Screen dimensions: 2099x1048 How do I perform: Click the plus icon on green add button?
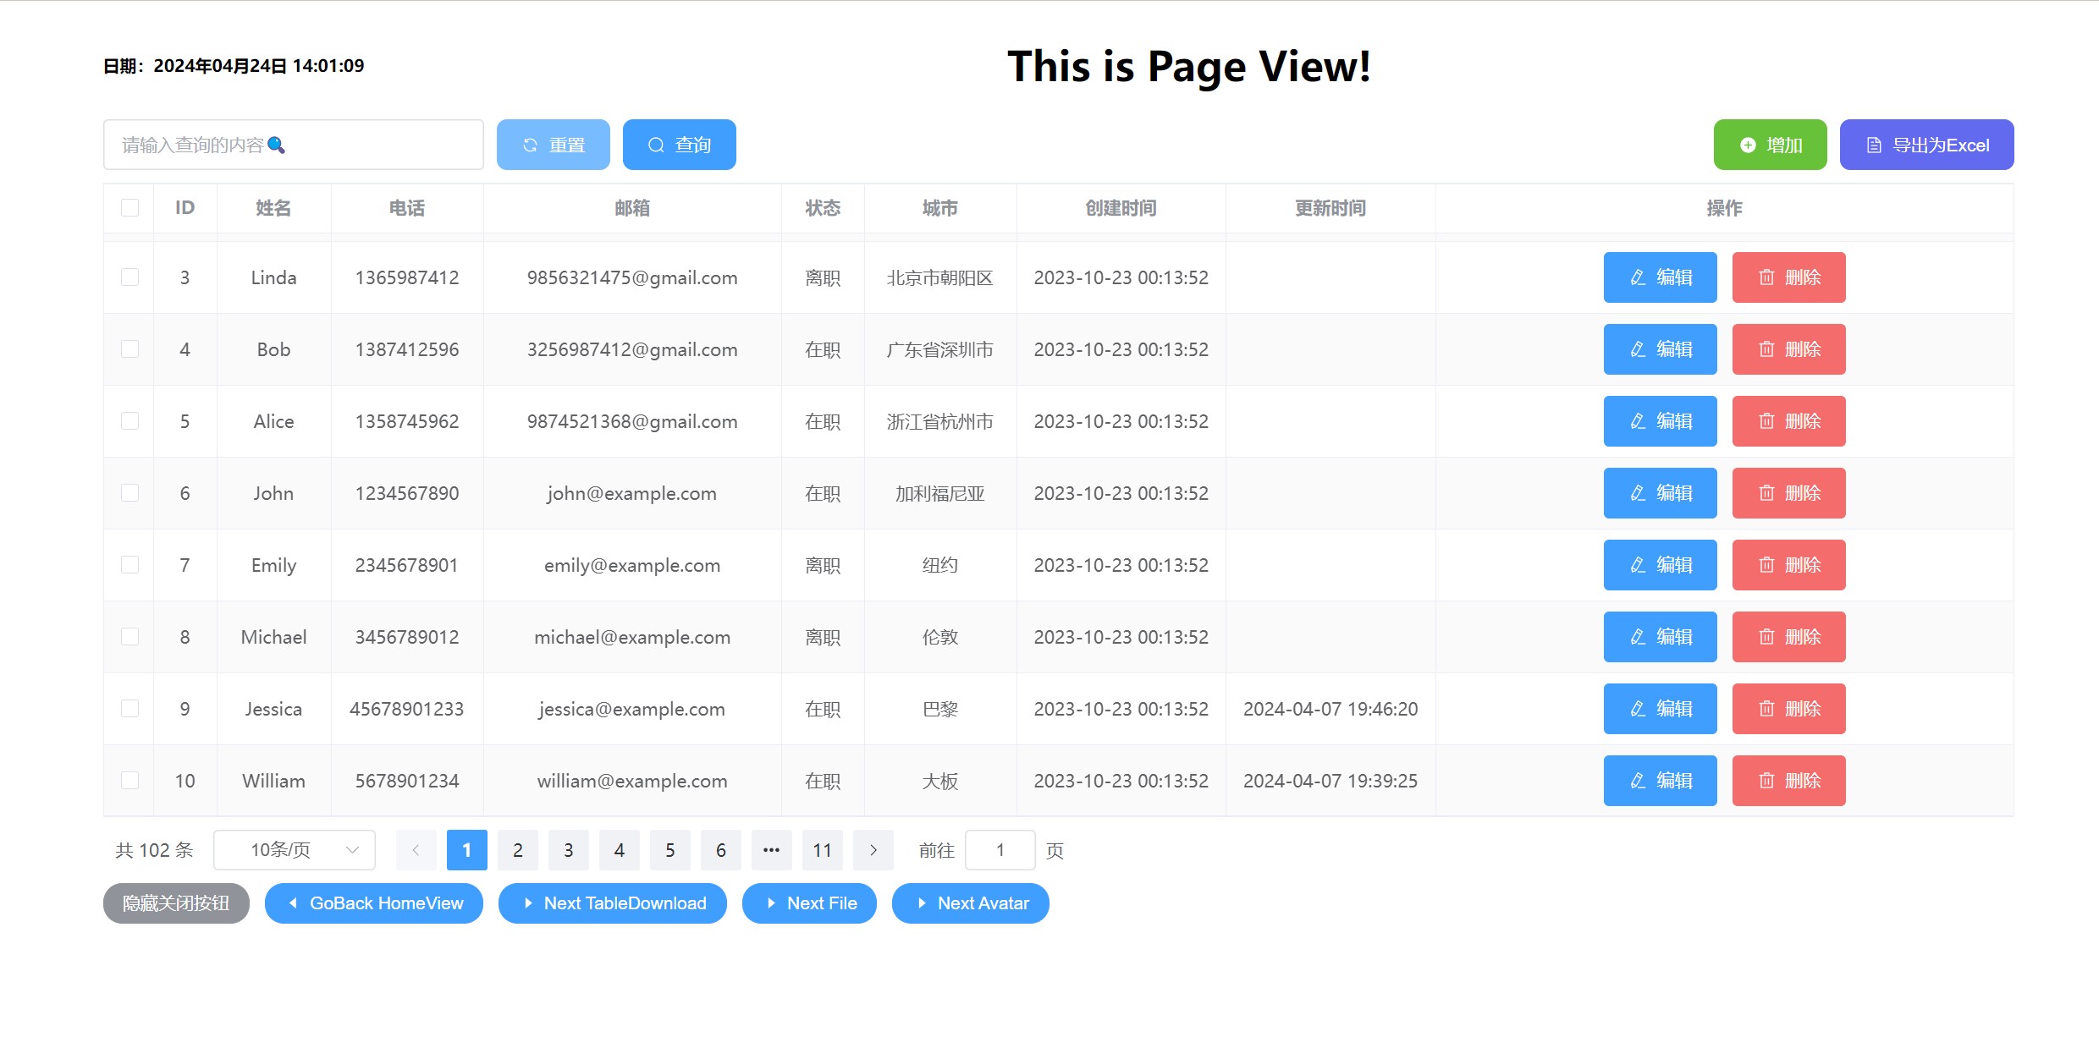pos(1748,145)
